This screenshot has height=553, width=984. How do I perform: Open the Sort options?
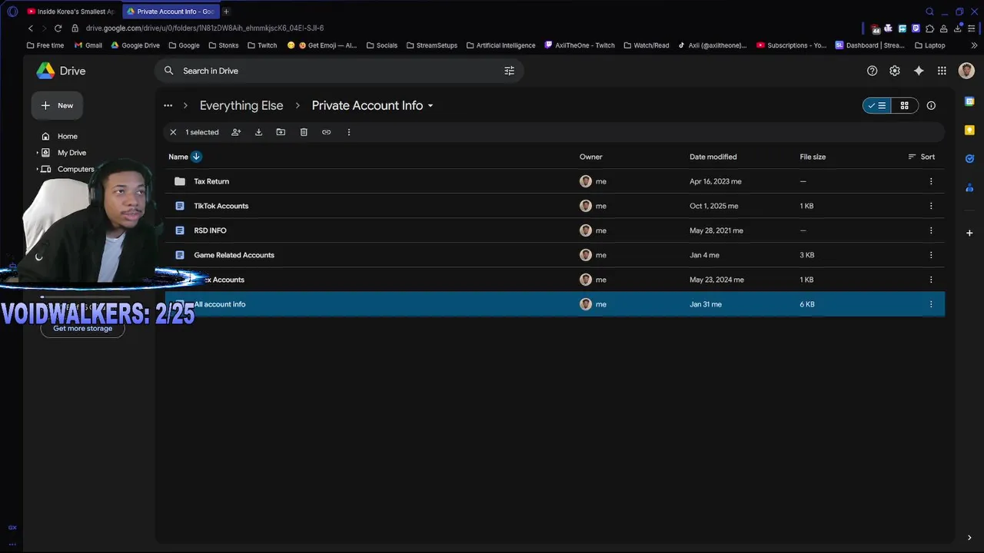pyautogui.click(x=921, y=157)
